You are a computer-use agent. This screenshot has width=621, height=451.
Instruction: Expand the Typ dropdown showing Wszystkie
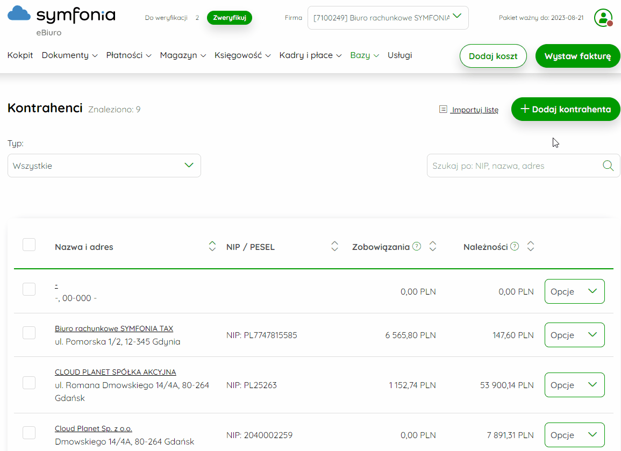point(104,166)
